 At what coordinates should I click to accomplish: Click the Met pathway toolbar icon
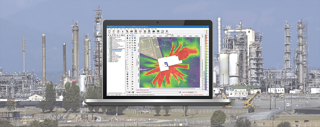pyautogui.click(x=140, y=31)
